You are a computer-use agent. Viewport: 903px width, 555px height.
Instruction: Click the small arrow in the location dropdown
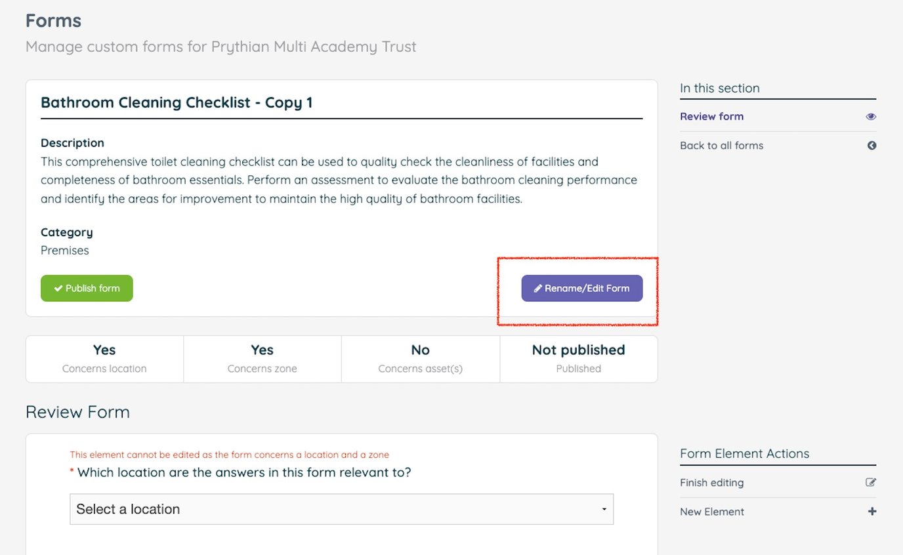pyautogui.click(x=604, y=510)
